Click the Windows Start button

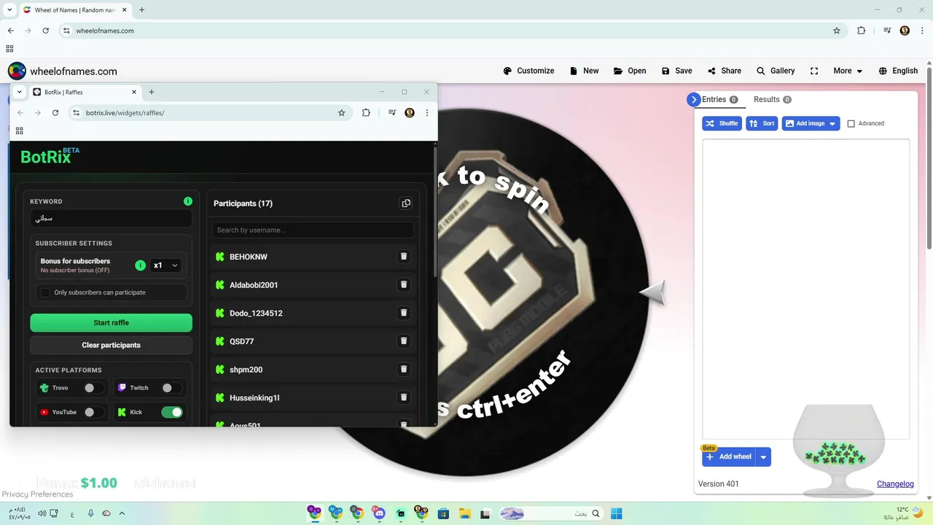click(616, 513)
